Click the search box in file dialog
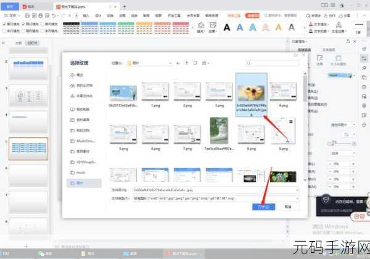The height and width of the screenshot is (259, 370). (273, 63)
